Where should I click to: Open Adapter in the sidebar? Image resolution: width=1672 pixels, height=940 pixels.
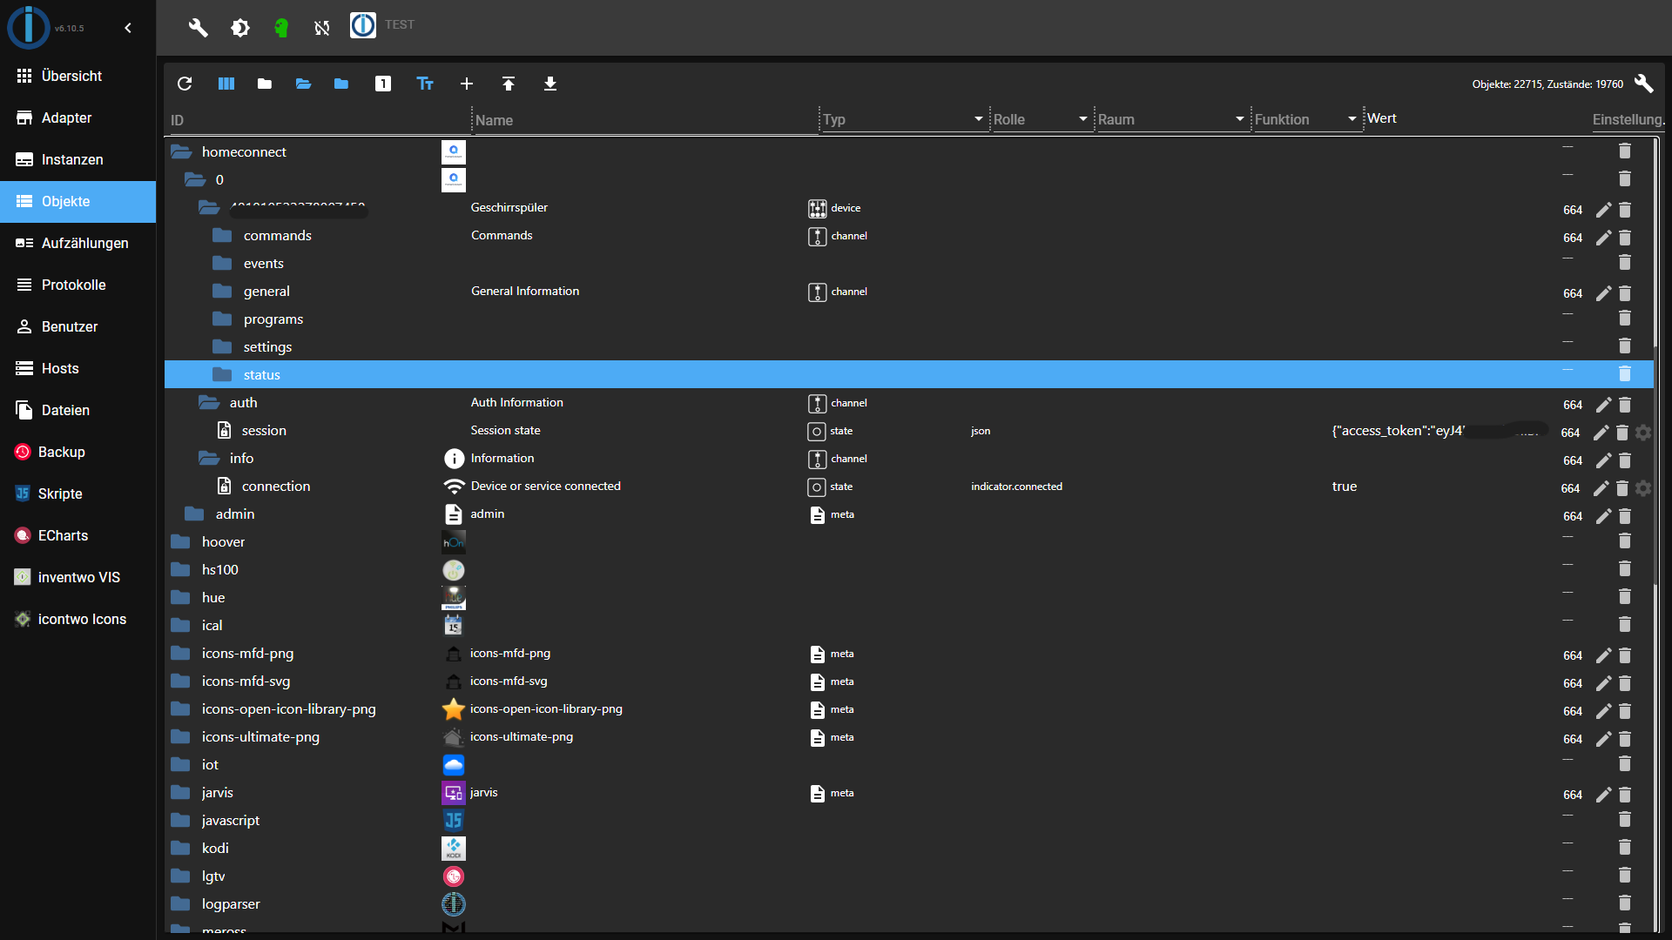coord(78,117)
